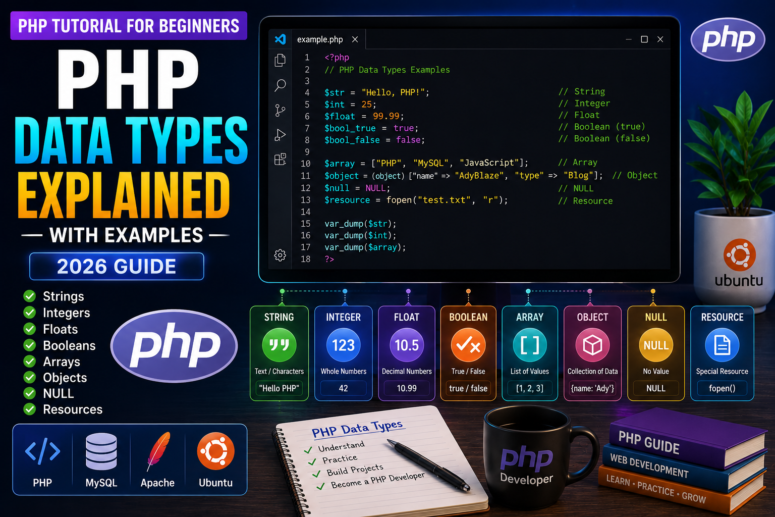This screenshot has width=775, height=517.
Task: Click the var_dump($str) line
Action: coord(360,223)
